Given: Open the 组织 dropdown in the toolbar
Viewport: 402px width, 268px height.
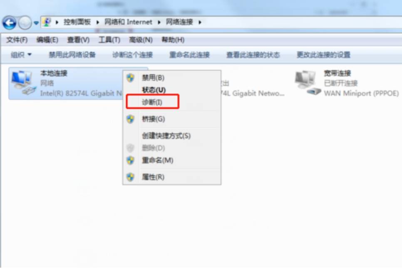Looking at the screenshot, I should click(21, 54).
